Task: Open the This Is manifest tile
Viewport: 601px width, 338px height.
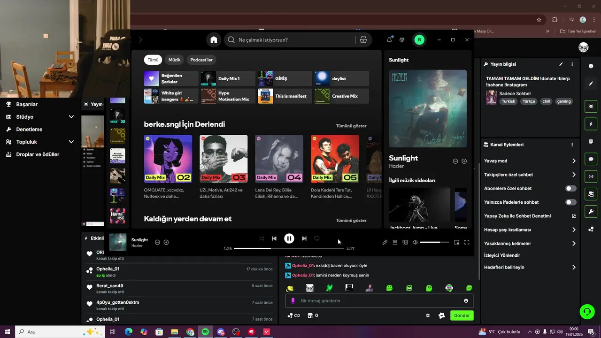Action: click(x=285, y=96)
